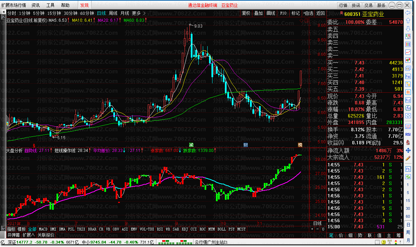
Task: Click the RSI indicator icon in sidebar
Action: pyautogui.click(x=408, y=134)
